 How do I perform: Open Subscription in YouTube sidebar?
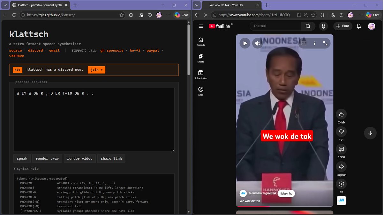pos(201,75)
